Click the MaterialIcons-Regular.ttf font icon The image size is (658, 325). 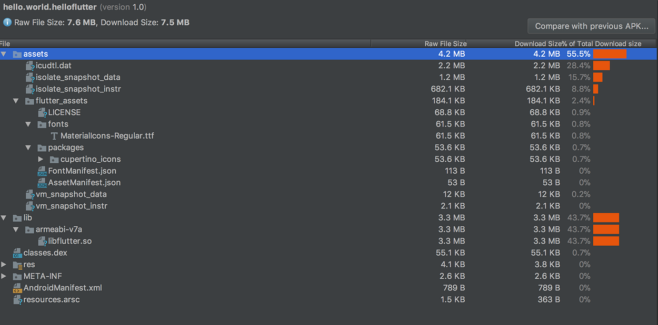tap(54, 136)
